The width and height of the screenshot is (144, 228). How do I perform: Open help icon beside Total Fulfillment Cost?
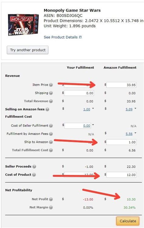click(x=51, y=150)
